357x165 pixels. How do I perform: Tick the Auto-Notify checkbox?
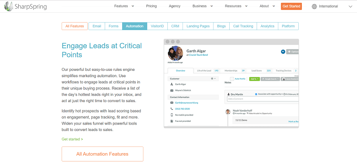tap(232, 79)
